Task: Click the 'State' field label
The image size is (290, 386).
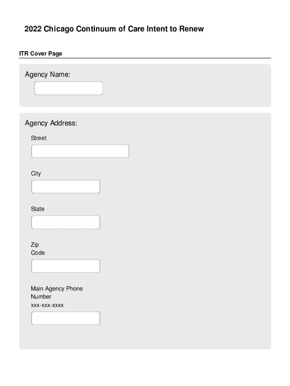Action: coord(38,209)
